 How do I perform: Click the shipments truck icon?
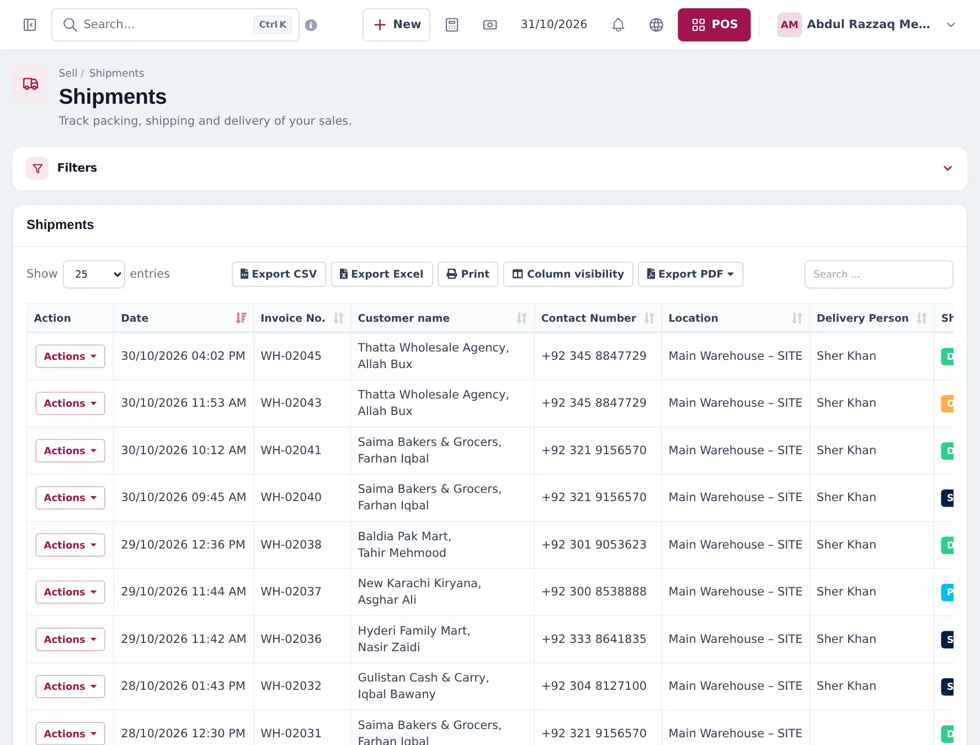(30, 84)
